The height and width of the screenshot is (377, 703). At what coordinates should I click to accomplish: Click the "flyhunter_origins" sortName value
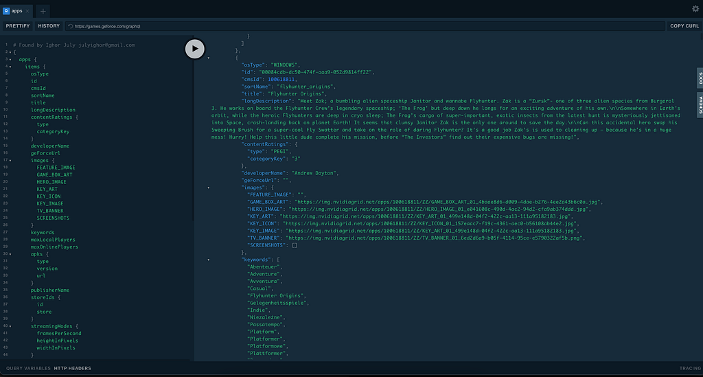click(305, 87)
